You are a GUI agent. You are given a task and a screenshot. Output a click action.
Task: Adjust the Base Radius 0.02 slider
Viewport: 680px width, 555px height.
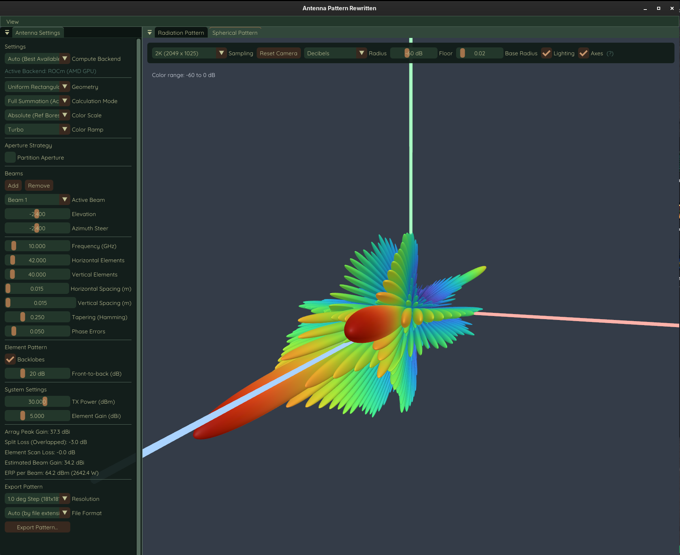point(479,53)
